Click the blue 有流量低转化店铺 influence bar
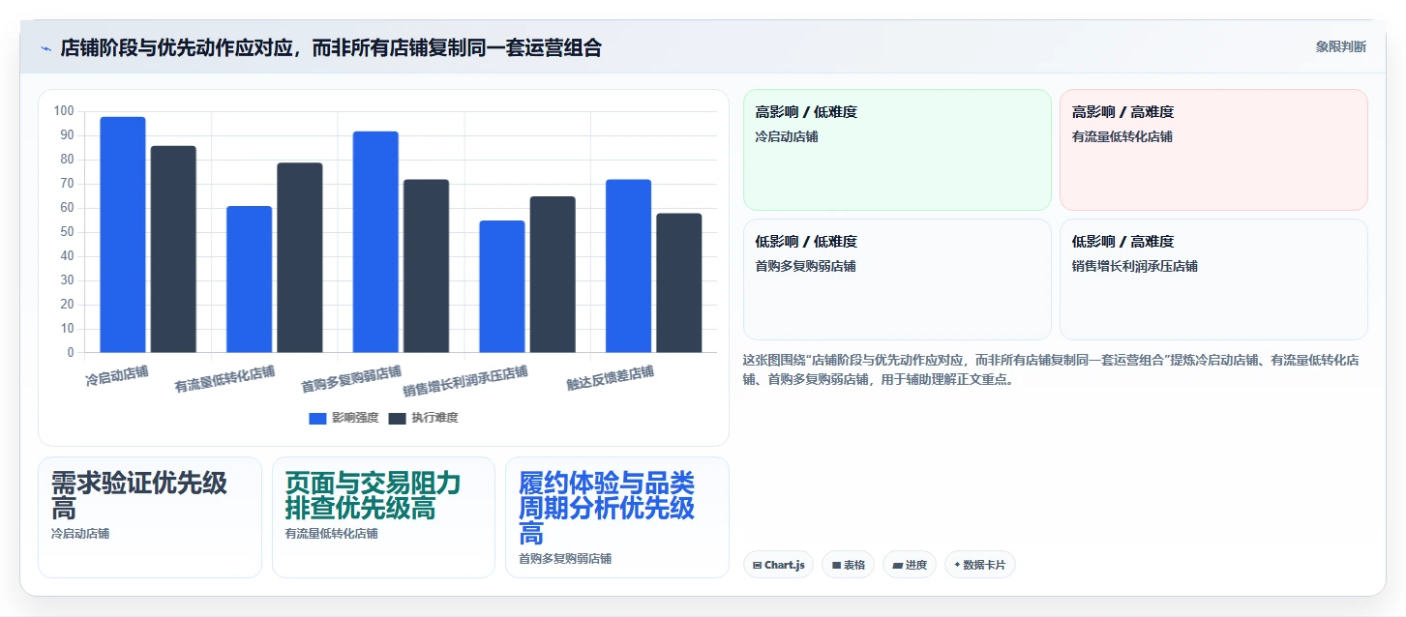Image resolution: width=1406 pixels, height=617 pixels. point(249,279)
